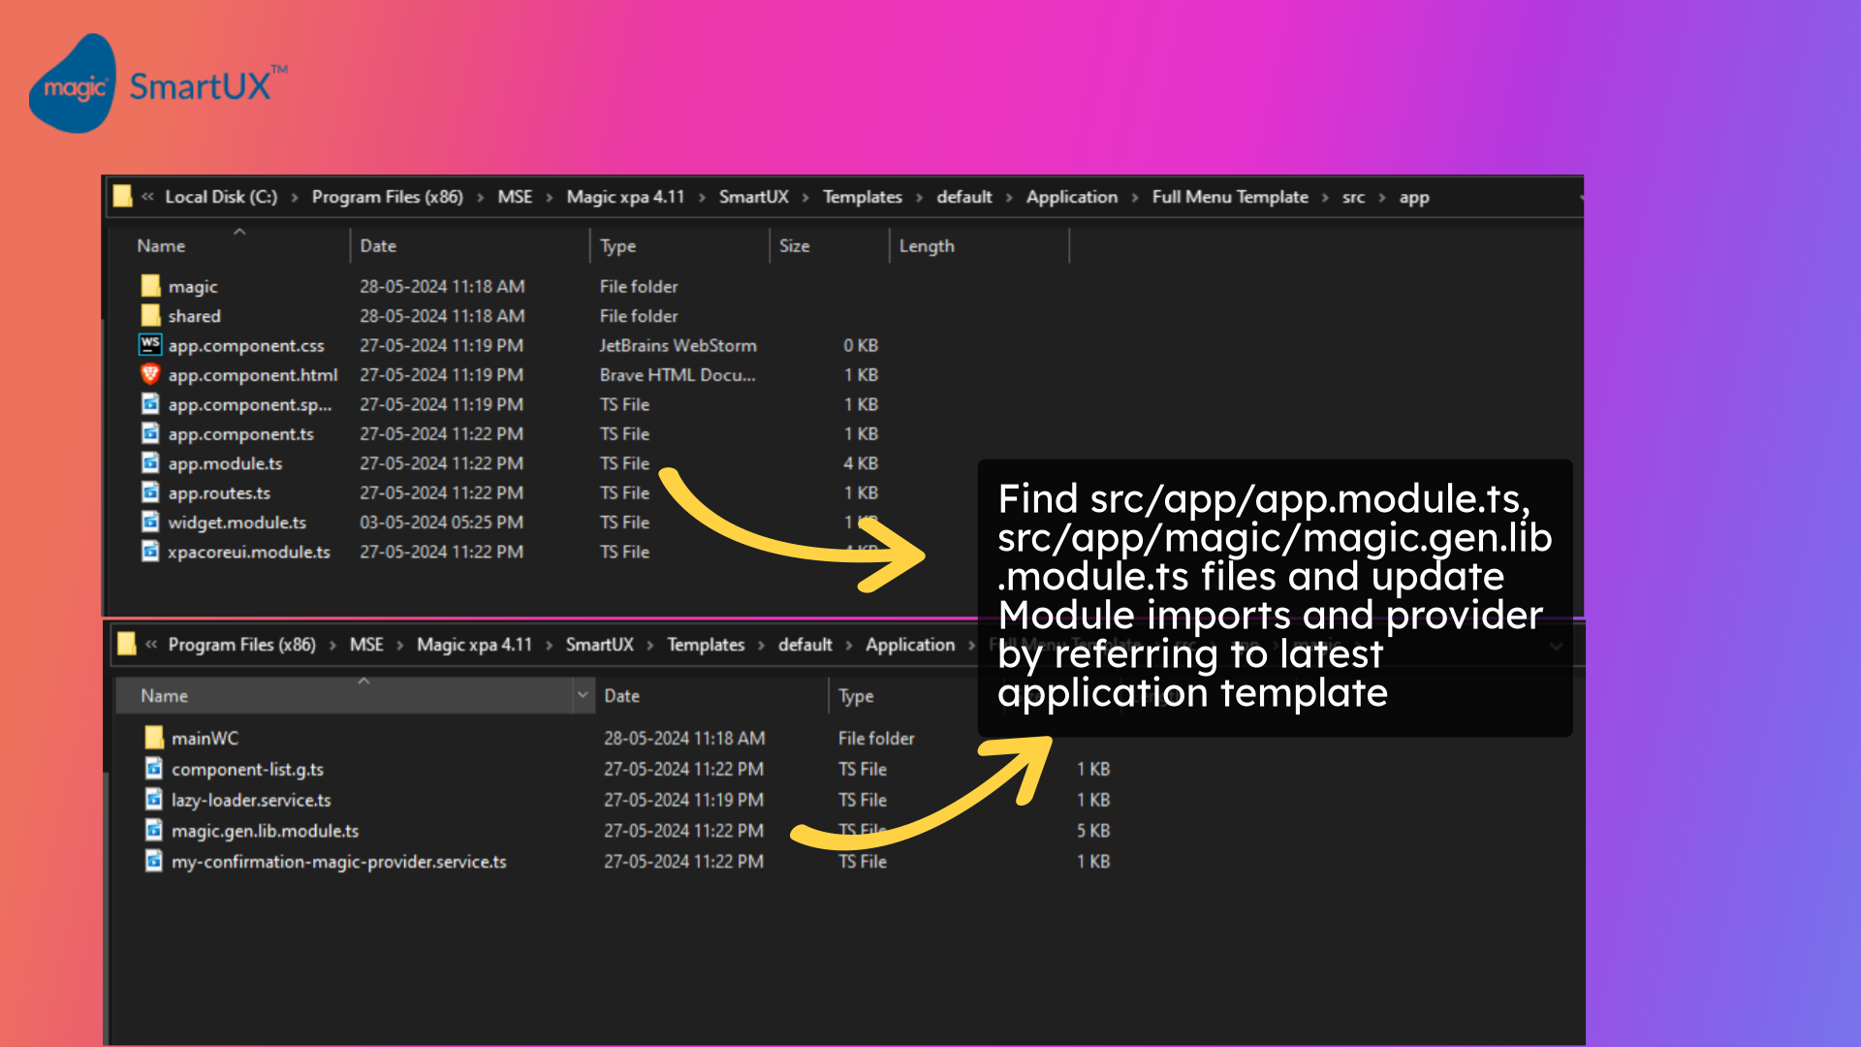Select the TS file icon of magic.gen.lib.module.ts
The height and width of the screenshot is (1047, 1861).
pyautogui.click(x=155, y=831)
